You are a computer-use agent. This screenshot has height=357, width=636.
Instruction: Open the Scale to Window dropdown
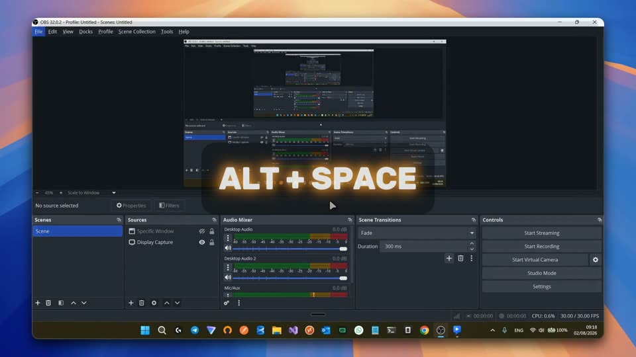(x=91, y=192)
